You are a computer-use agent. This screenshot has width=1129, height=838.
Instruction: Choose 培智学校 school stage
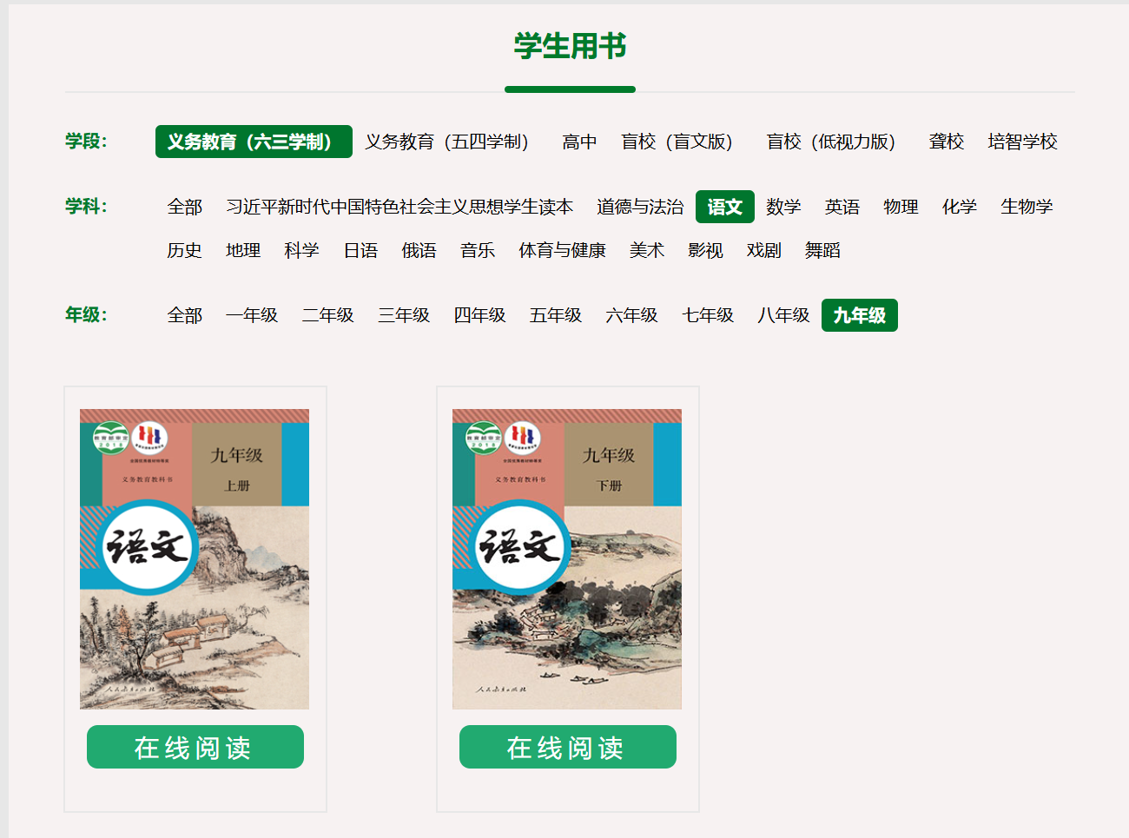(x=1022, y=142)
